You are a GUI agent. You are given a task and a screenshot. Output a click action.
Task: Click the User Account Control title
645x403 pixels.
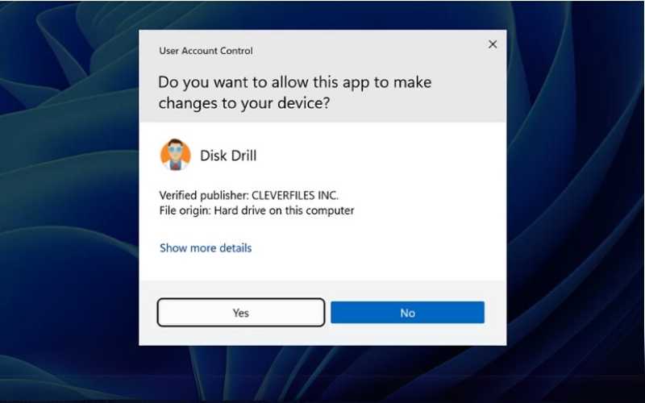[x=206, y=51]
